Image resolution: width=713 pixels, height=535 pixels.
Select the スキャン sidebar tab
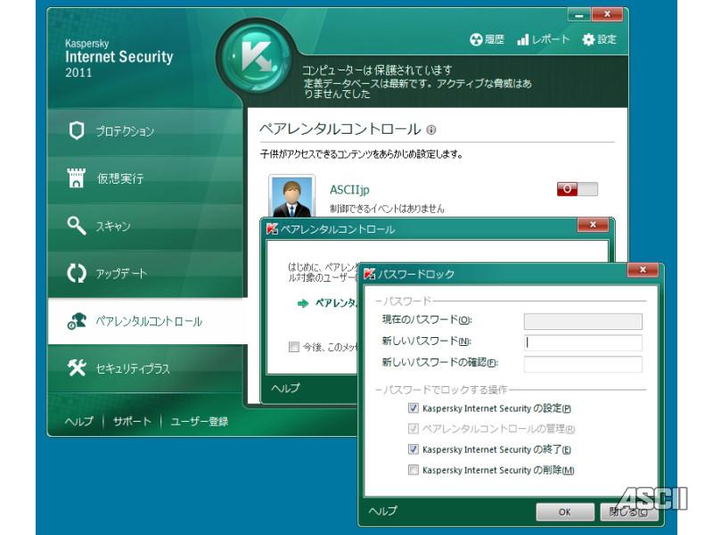click(x=145, y=226)
